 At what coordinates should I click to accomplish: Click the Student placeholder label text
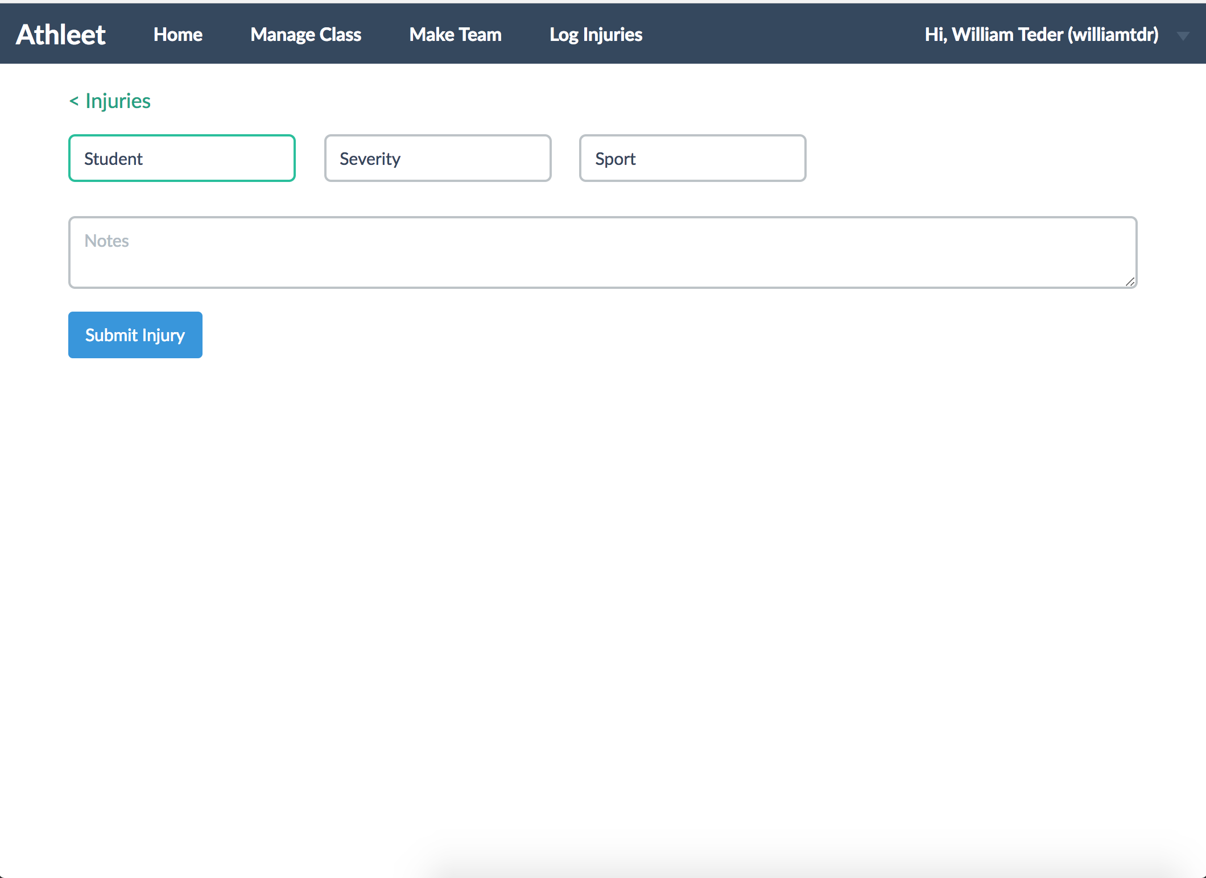[x=113, y=159]
